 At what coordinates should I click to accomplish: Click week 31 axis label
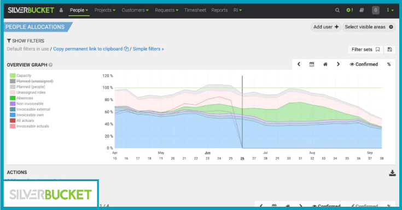click(300, 159)
